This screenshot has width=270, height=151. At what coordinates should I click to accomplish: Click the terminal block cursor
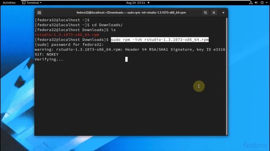127,60
